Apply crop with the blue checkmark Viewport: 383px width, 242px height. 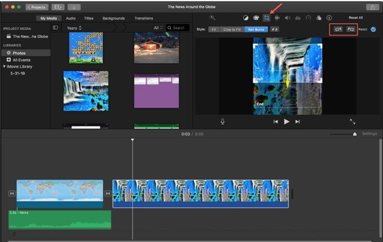point(373,29)
